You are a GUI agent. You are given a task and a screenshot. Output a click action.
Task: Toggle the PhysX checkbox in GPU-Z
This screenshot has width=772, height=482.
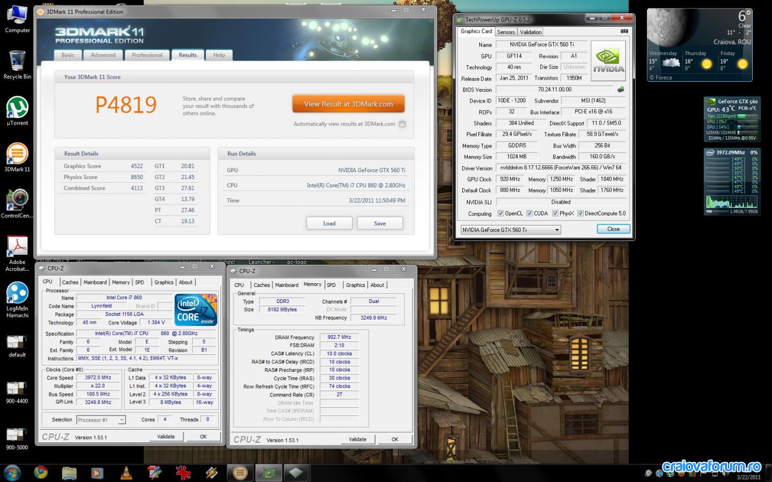555,213
